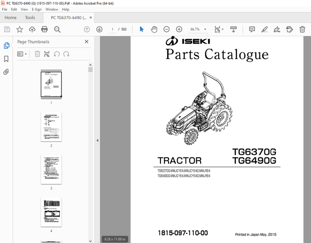Open the E-Sign menu
Image resolution: width=311 pixels, height=243 pixels.
(37, 10)
